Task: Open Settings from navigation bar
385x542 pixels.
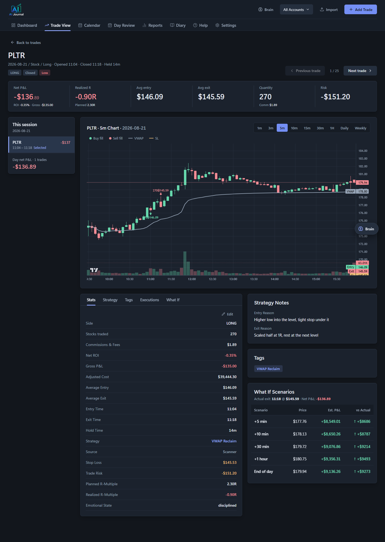Action: coord(226,25)
